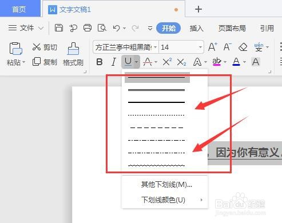Click the Text Effects outlined A icon

pos(197,62)
